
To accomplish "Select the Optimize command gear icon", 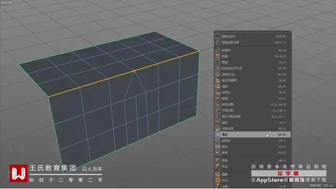I will click(218, 181).
